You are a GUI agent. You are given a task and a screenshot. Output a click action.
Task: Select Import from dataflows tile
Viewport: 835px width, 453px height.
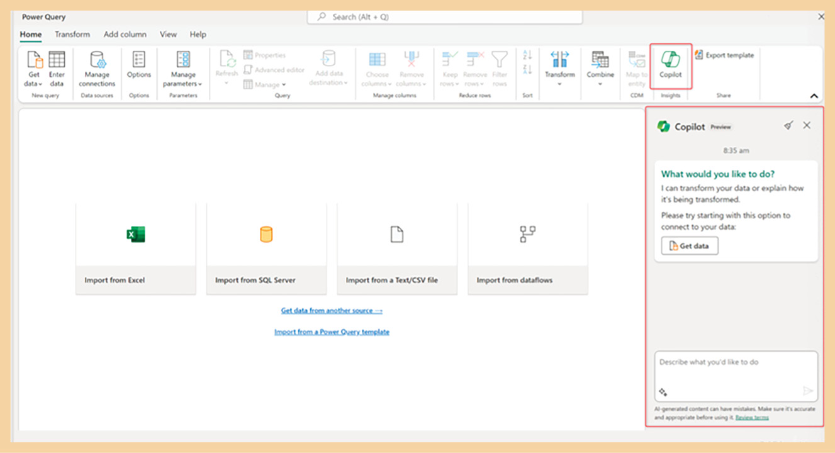click(528, 249)
